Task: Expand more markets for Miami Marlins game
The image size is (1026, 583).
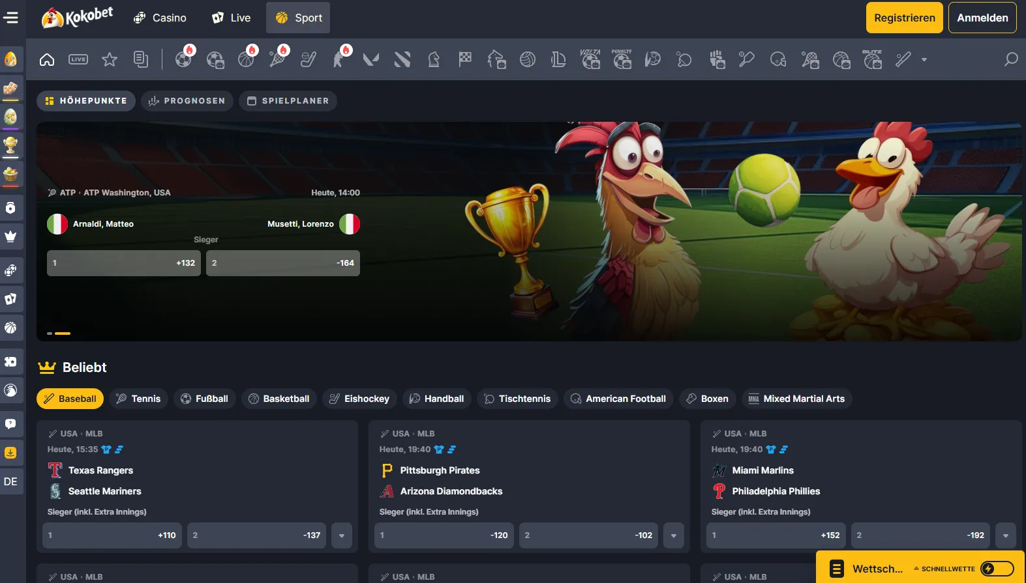Action: click(x=1006, y=535)
